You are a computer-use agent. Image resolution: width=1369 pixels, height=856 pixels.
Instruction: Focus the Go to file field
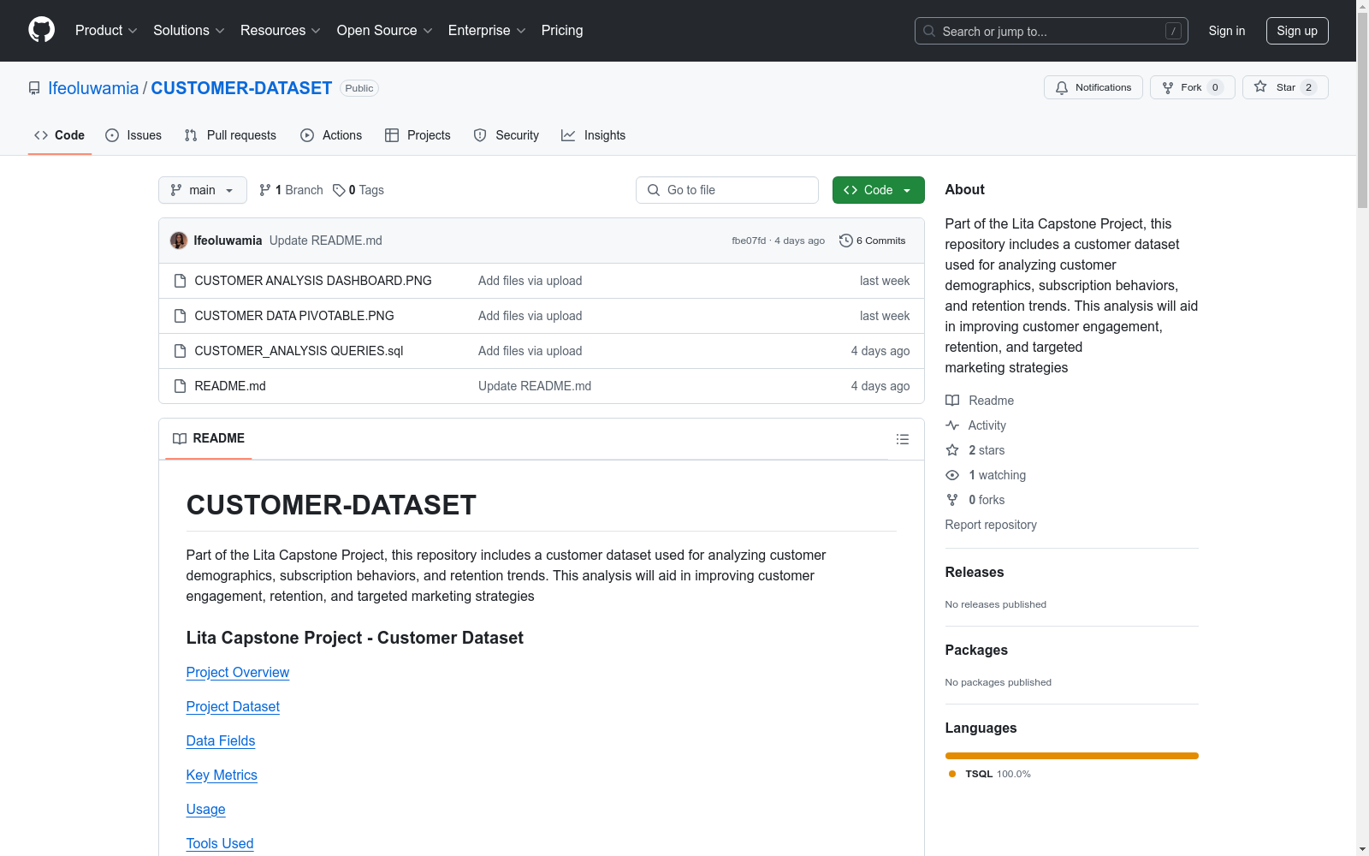point(727,190)
